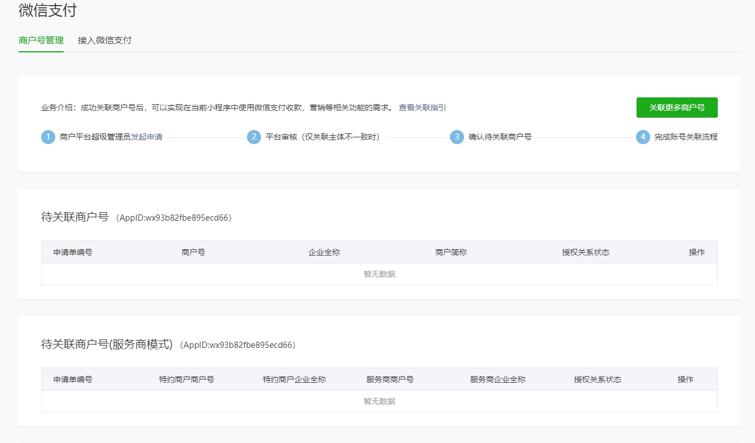The image size is (755, 443).
Task: Click the green 关联更多商户号 button
Action: click(677, 108)
